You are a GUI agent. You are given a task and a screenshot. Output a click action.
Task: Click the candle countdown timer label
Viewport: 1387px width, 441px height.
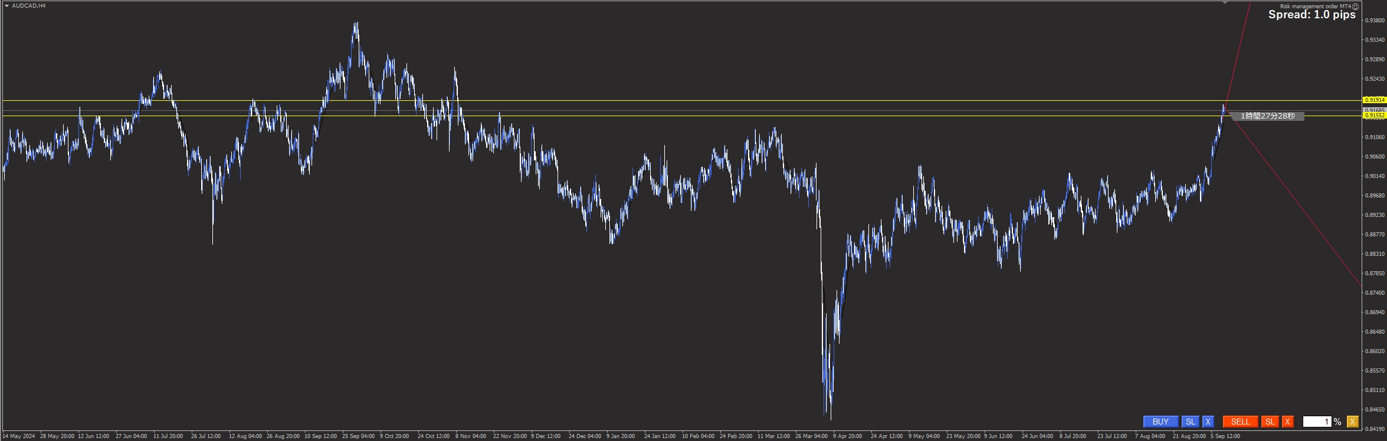point(1267,116)
